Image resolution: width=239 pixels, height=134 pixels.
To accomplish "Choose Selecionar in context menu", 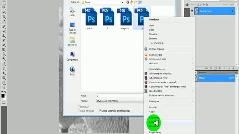I will [169, 19].
